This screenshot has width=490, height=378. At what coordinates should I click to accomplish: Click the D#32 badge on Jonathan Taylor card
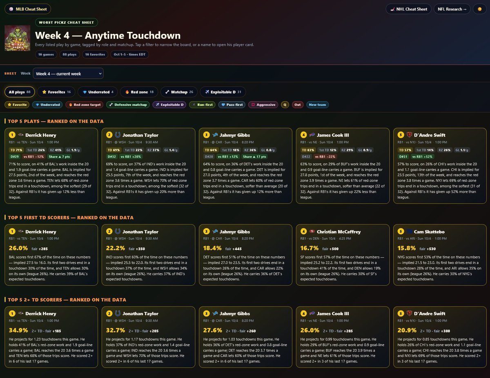pos(111,157)
